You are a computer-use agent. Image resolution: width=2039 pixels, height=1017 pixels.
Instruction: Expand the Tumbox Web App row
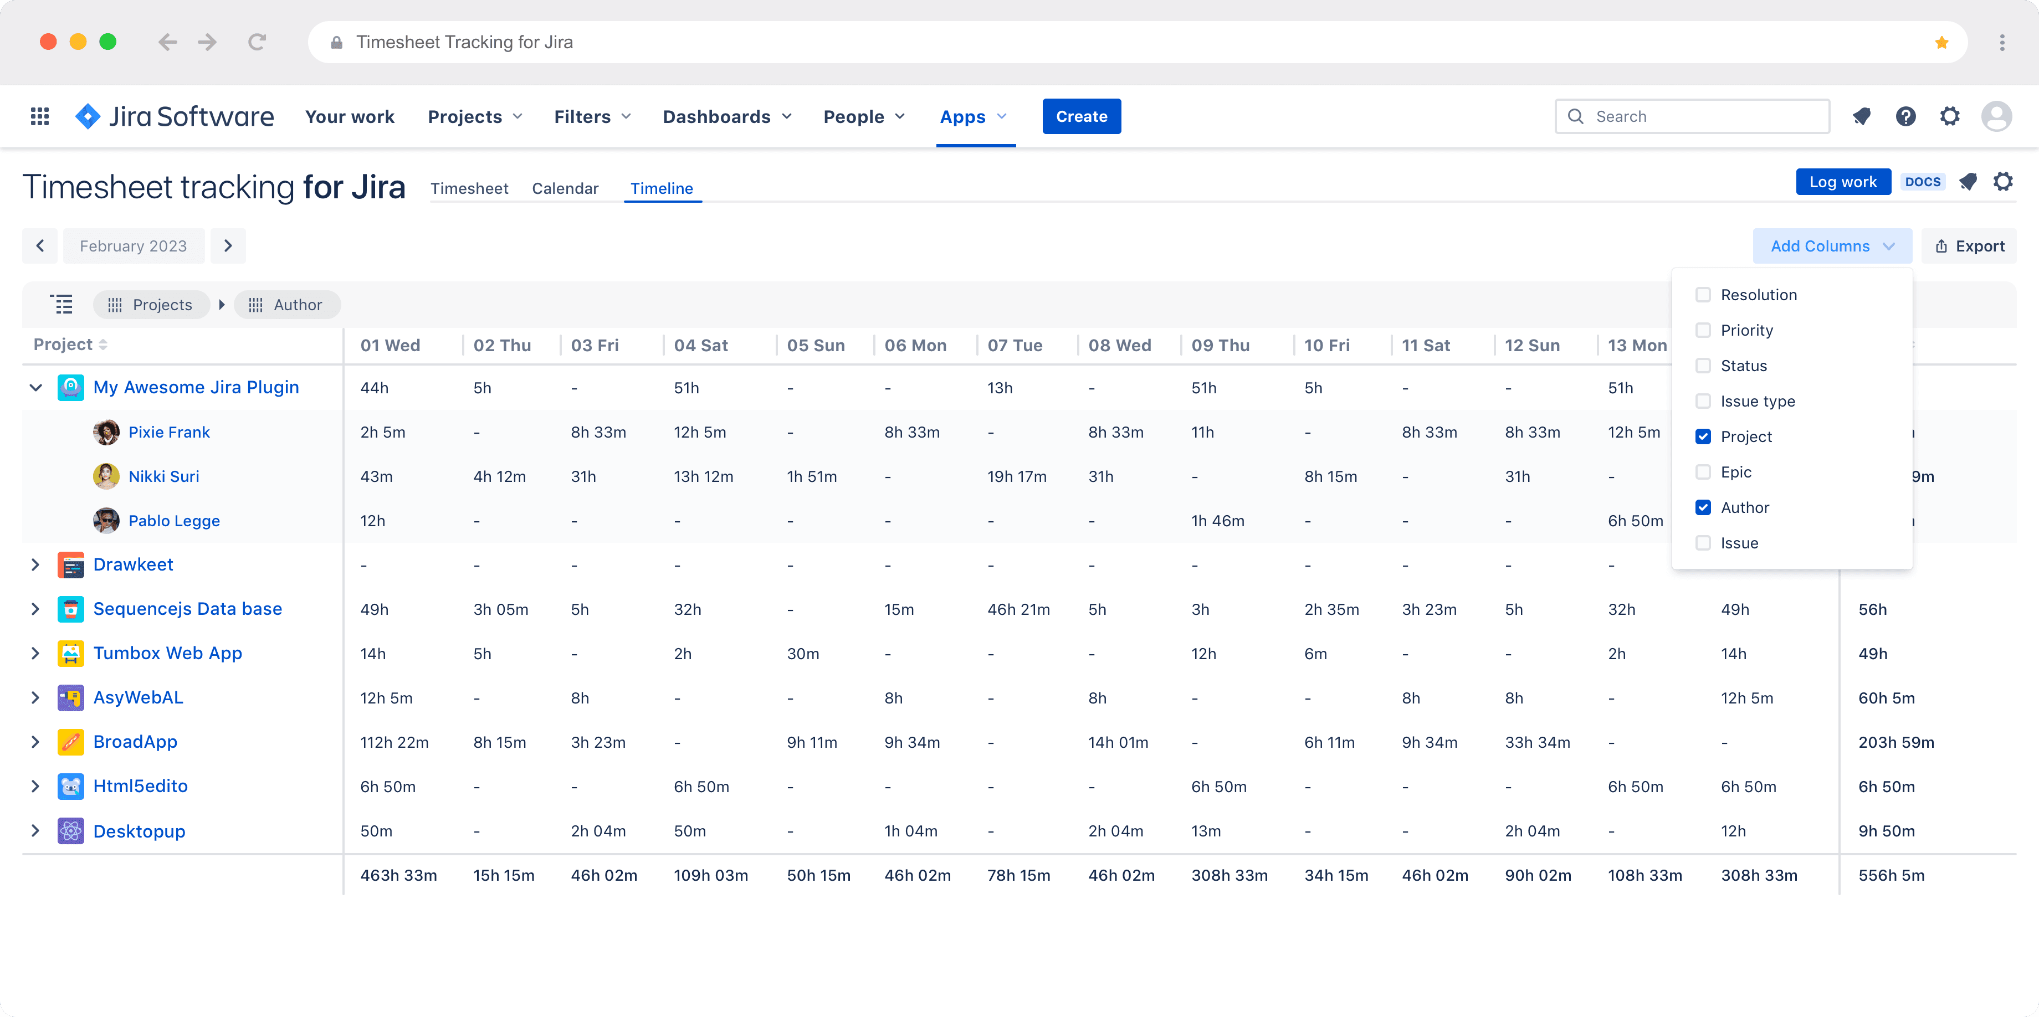point(35,654)
